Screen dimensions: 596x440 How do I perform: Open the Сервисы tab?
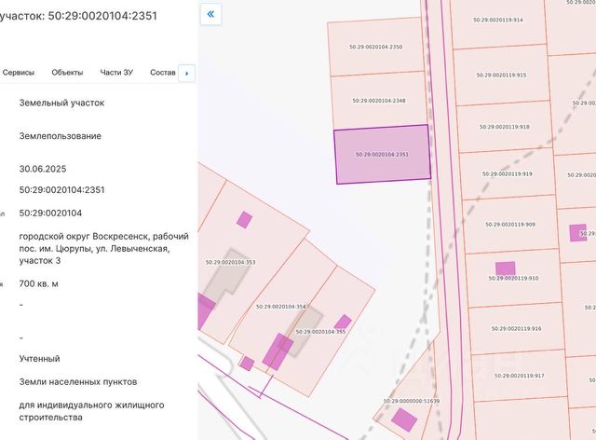click(x=19, y=73)
